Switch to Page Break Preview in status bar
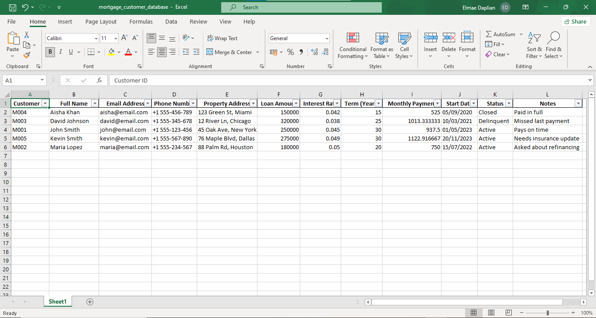The width and height of the screenshot is (596, 318). click(508, 313)
